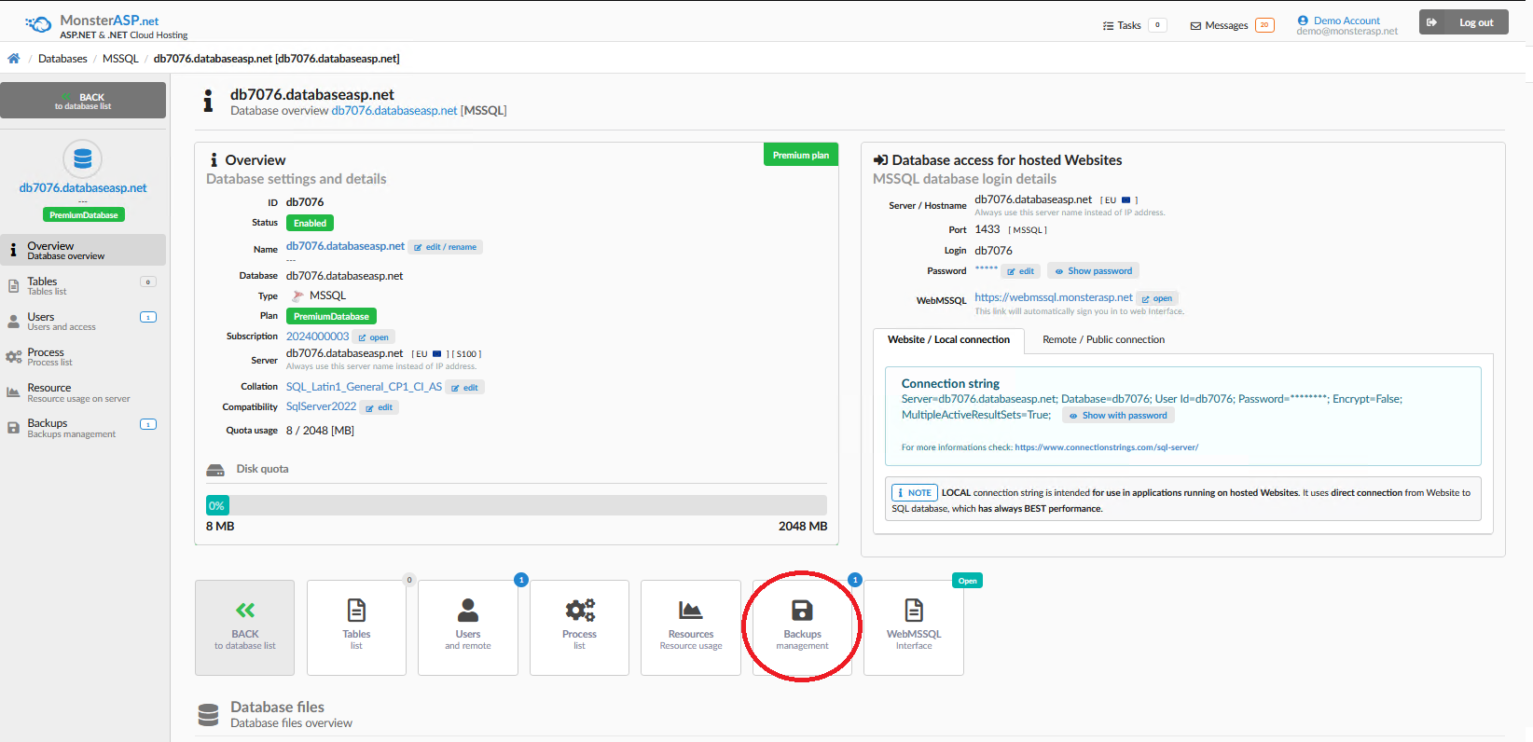The width and height of the screenshot is (1533, 742).
Task: Select Tables in the sidebar menu
Action: coord(83,285)
